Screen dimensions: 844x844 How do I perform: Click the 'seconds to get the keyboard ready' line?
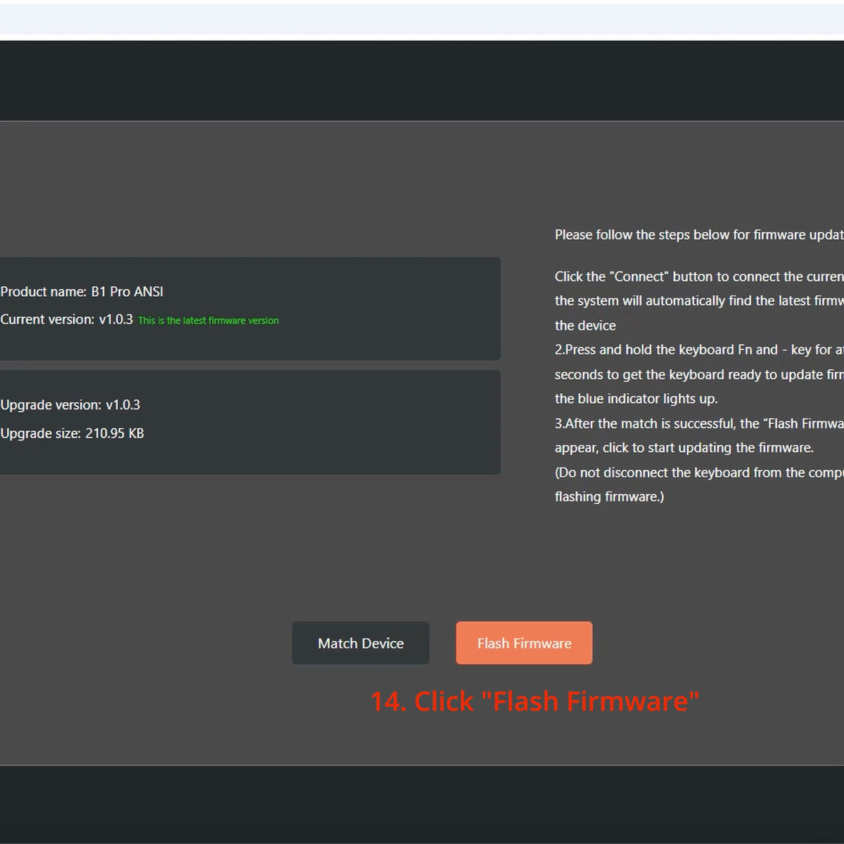click(x=698, y=374)
